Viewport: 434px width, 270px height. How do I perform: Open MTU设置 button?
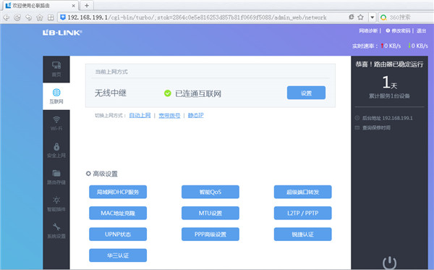(210, 213)
